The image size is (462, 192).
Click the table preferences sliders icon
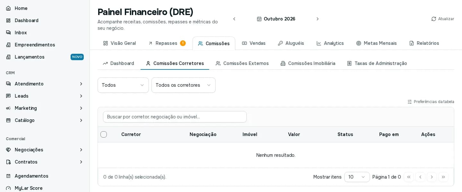(410, 102)
